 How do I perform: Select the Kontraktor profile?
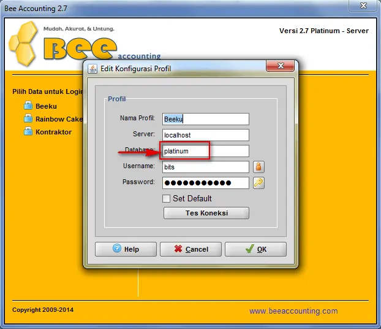click(x=53, y=132)
